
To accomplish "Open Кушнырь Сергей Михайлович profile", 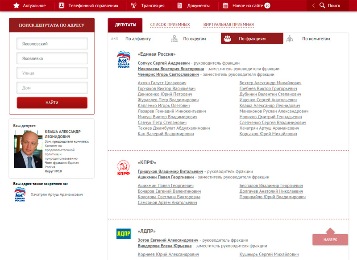I will pyautogui.click(x=269, y=254).
